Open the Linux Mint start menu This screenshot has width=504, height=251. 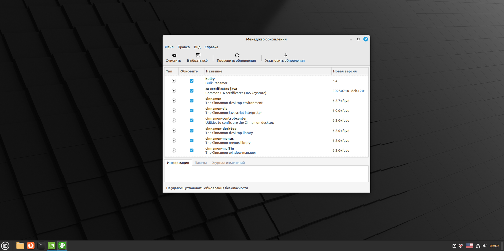click(6, 246)
